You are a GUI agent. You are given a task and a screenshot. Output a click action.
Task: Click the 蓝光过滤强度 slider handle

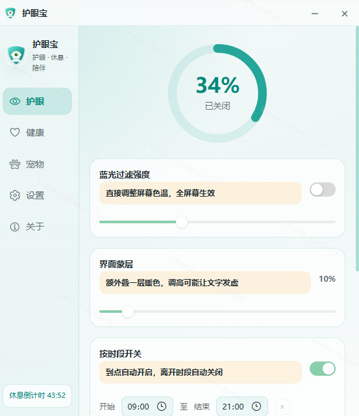pyautogui.click(x=182, y=222)
